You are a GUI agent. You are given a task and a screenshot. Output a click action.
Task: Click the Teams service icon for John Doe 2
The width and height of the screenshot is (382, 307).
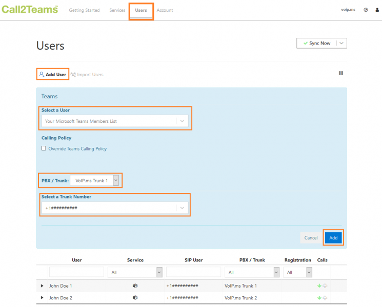(135, 297)
